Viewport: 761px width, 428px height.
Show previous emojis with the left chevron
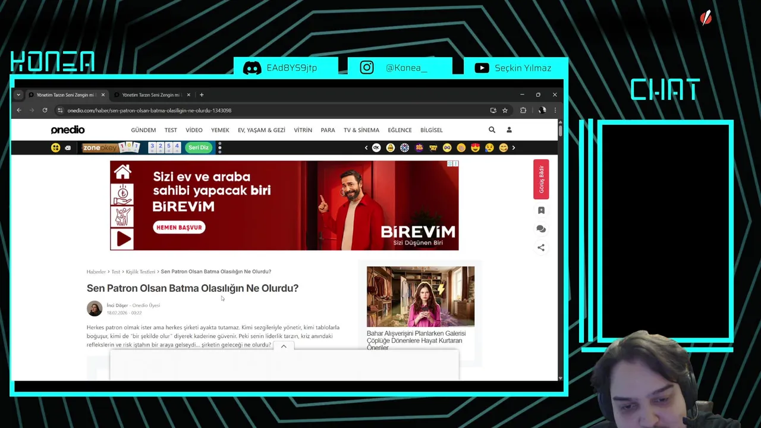tap(366, 147)
